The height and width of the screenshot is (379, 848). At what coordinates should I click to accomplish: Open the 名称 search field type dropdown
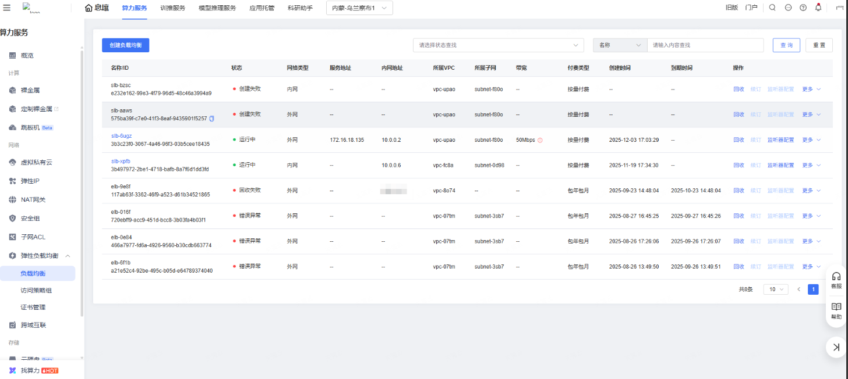coord(620,45)
